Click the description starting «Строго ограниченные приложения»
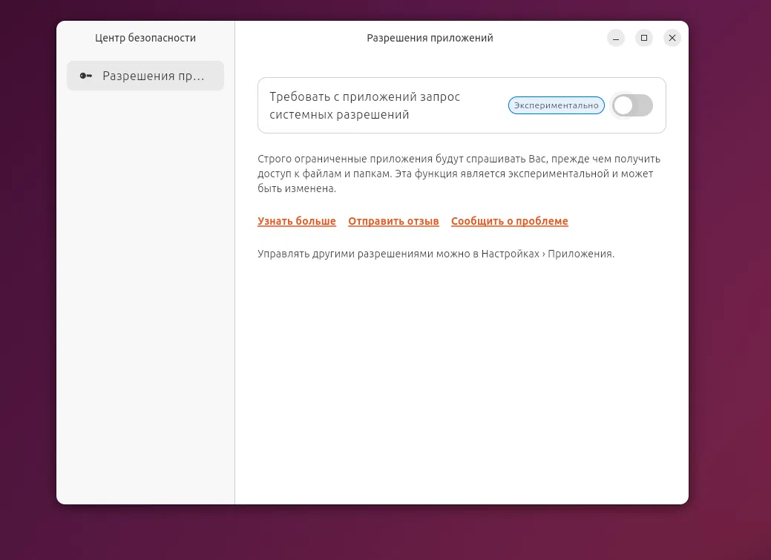Screen dimensions: 771x560 click(x=459, y=174)
